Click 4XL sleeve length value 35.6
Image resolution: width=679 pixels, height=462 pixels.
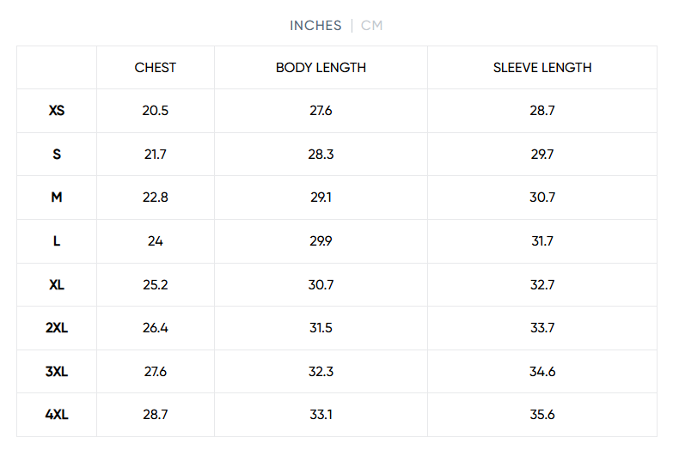point(542,415)
